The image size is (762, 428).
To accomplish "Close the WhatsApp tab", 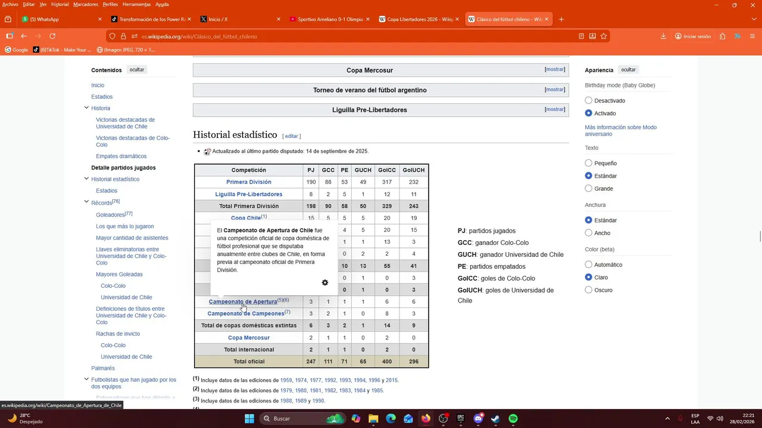I will point(100,19).
